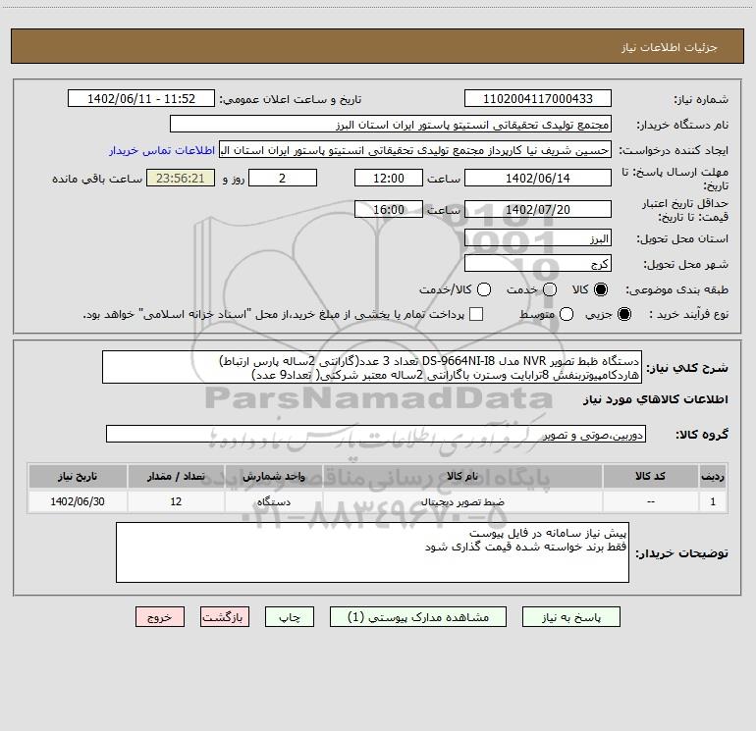This screenshot has width=756, height=731.
Task: Click the remaining days field showing 2
Action: coord(283,178)
